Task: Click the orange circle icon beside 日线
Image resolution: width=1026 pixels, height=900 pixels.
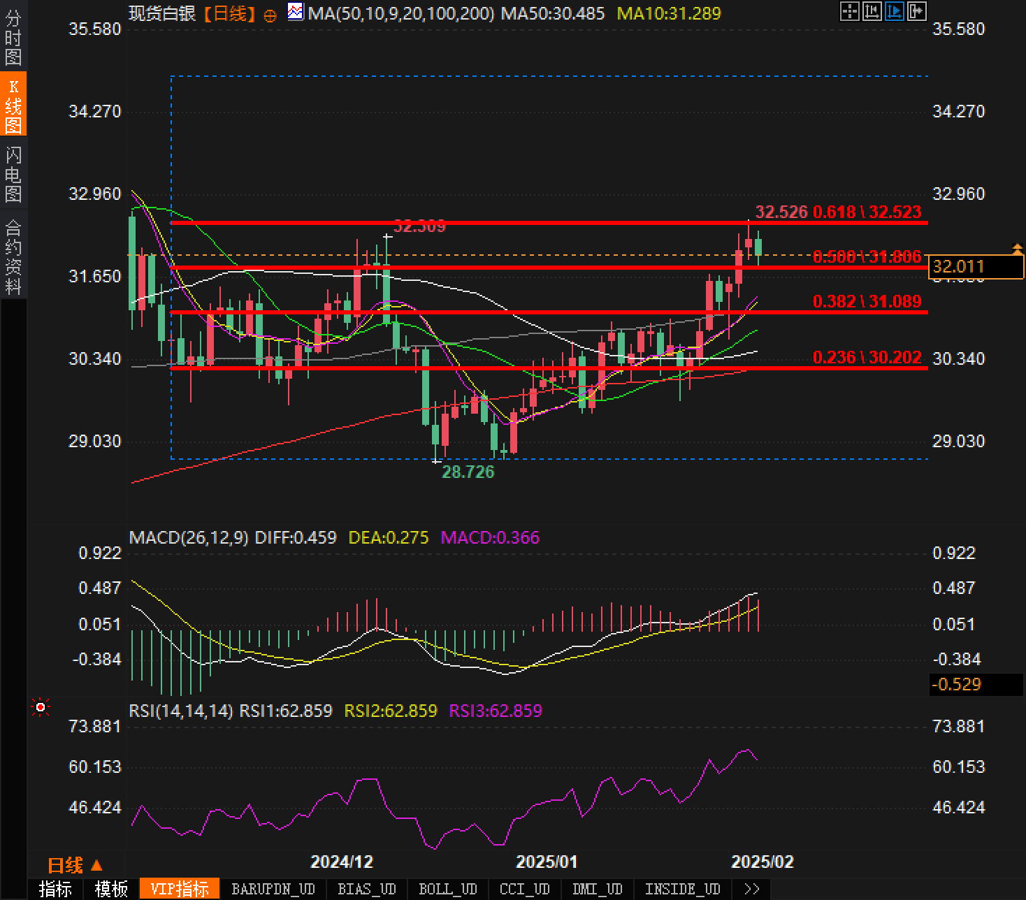Action: click(x=270, y=15)
